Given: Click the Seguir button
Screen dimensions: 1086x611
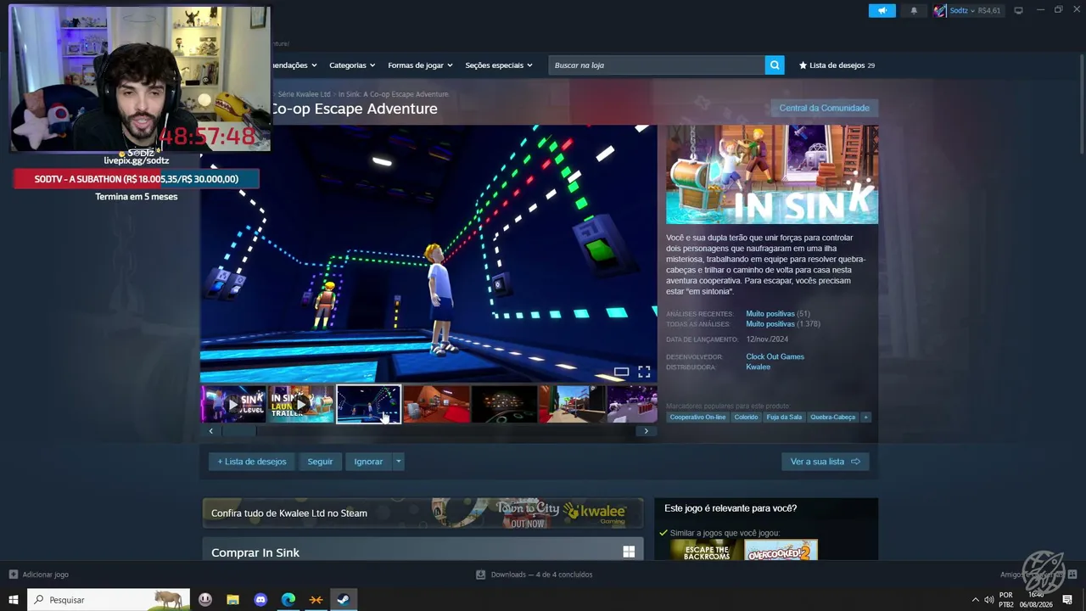Looking at the screenshot, I should (320, 462).
